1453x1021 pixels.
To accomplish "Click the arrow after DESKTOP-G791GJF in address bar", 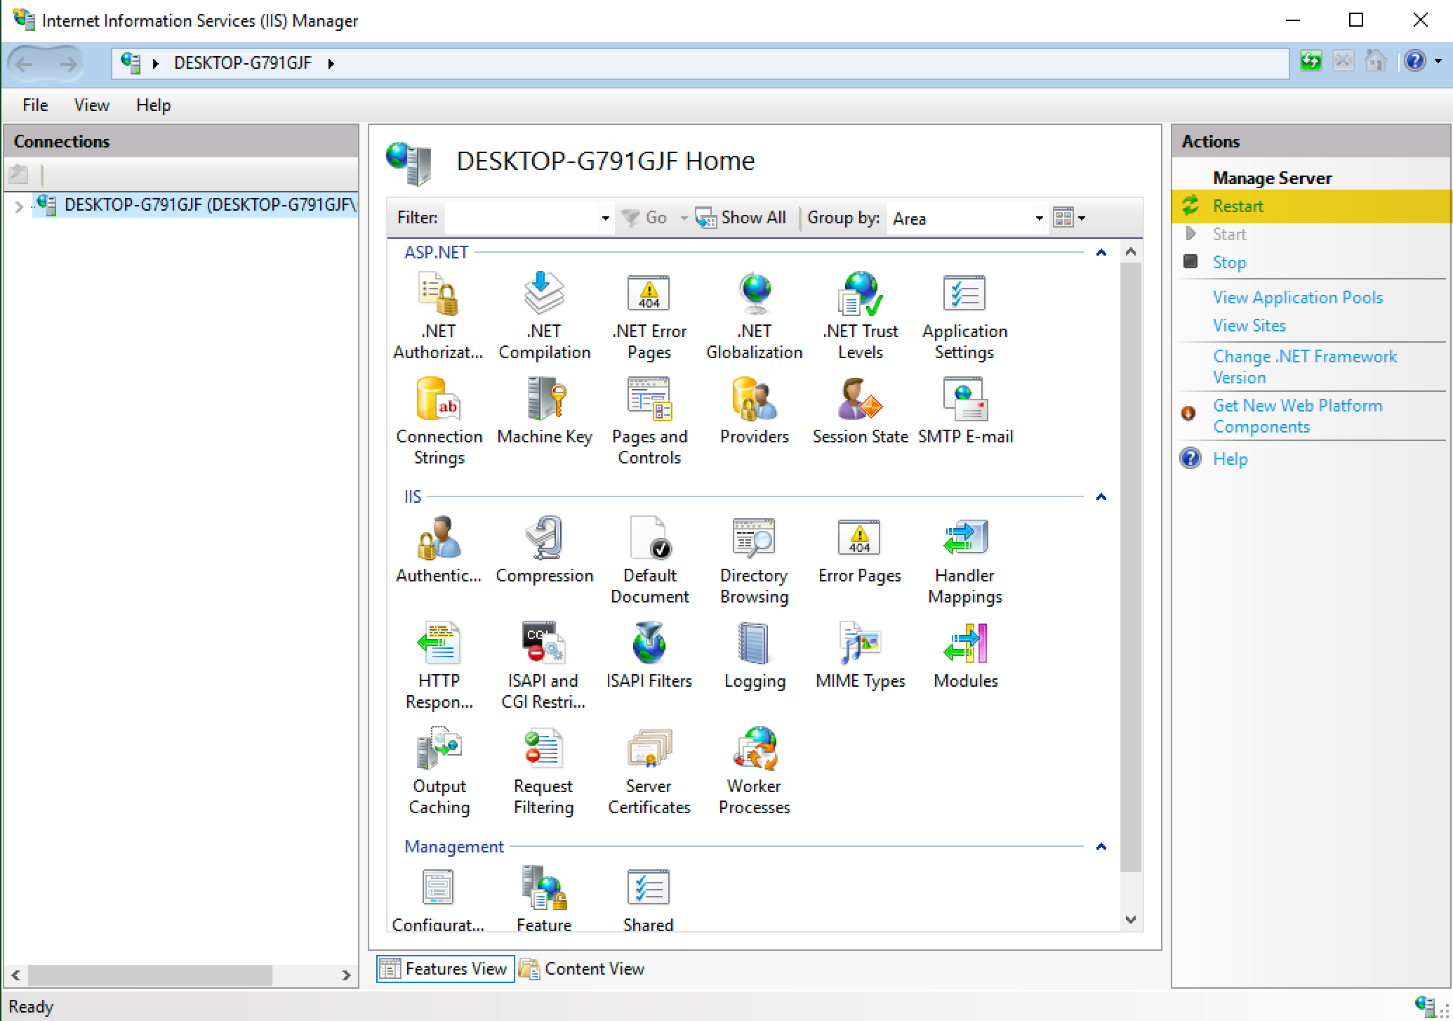I will pyautogui.click(x=331, y=63).
